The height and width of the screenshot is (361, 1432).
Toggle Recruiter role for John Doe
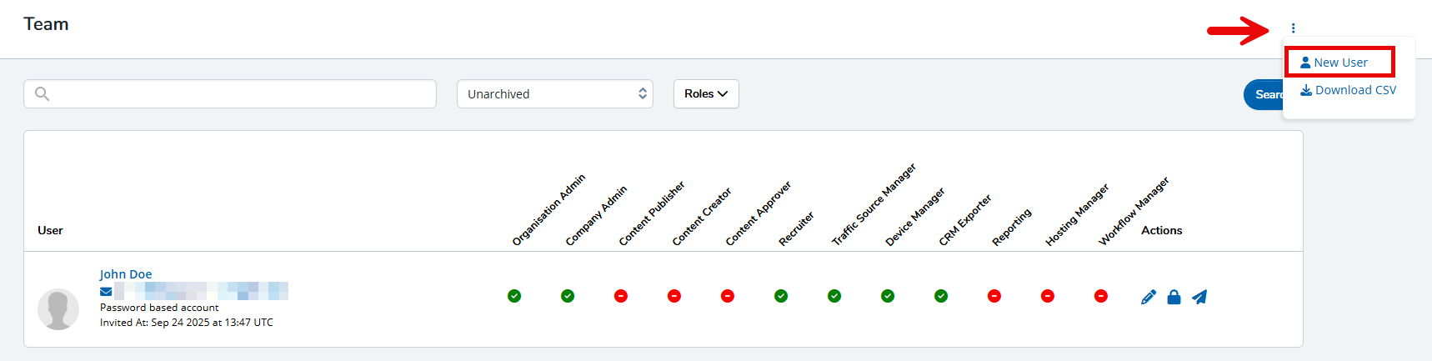pyautogui.click(x=781, y=296)
